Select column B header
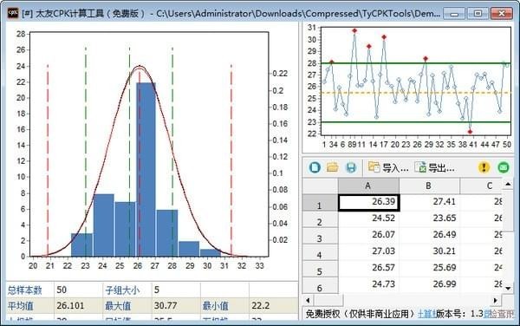 pos(429,186)
